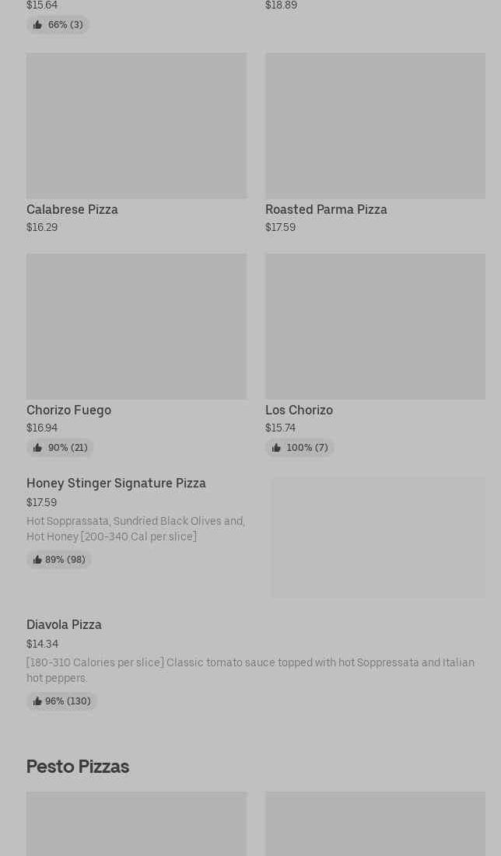This screenshot has height=856, width=501.
Task: Click the thumbs-up icon under Chorizo Fuego
Action: click(37, 448)
